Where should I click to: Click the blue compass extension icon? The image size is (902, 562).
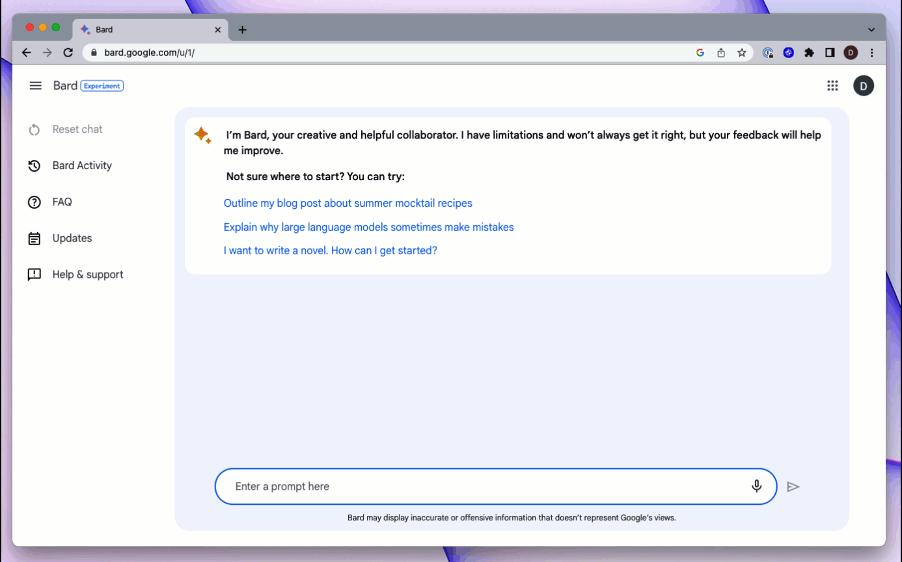[789, 53]
